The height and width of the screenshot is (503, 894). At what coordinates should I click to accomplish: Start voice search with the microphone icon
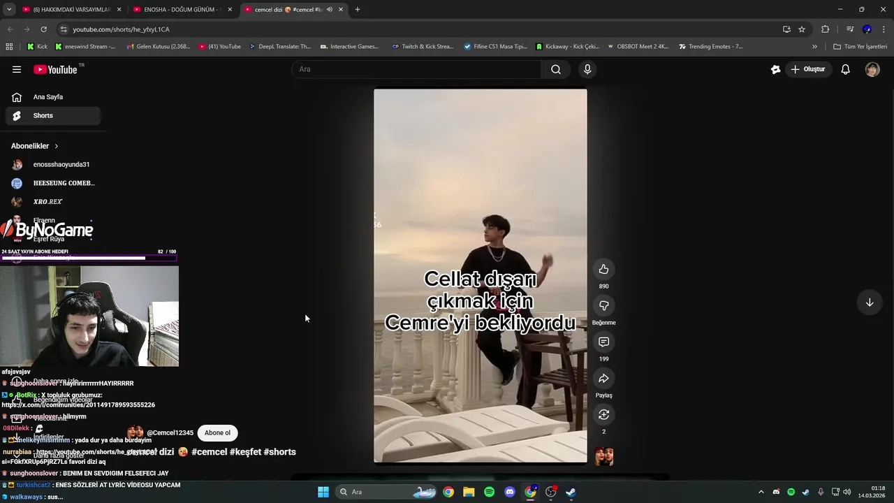(x=587, y=69)
